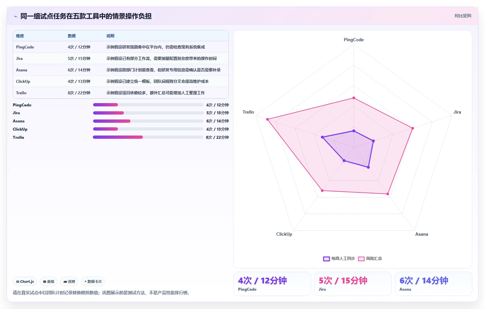Click the 数据卡片 chip

pos(93,282)
